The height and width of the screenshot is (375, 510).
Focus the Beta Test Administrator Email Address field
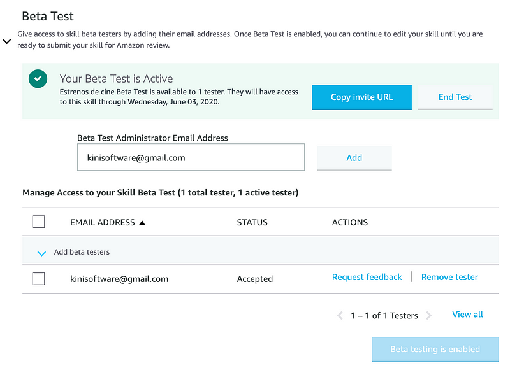pos(191,157)
